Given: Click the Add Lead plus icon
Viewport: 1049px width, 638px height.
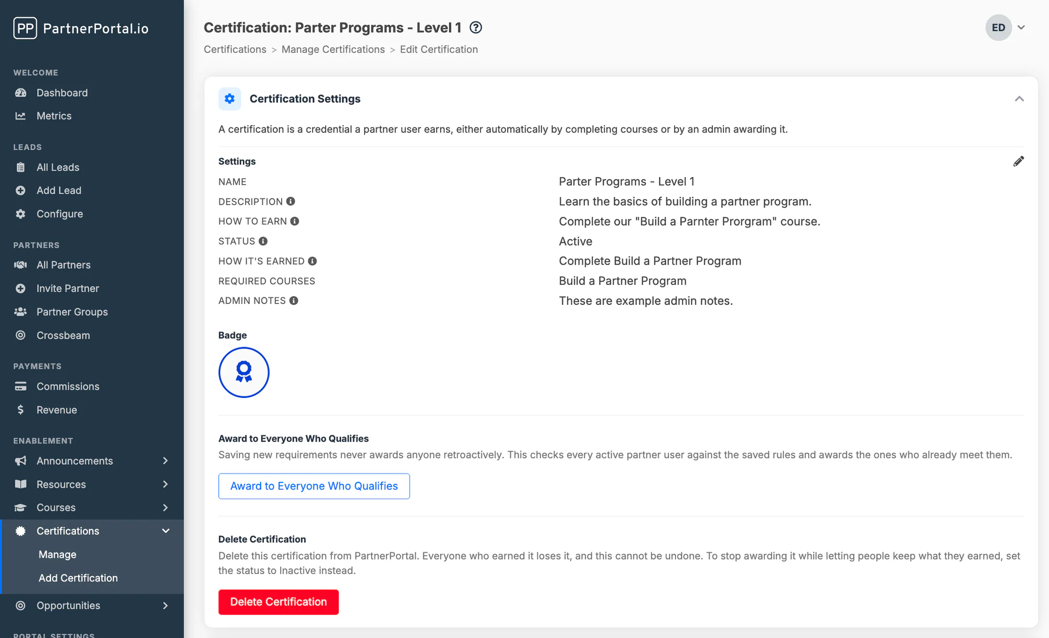Looking at the screenshot, I should coord(20,191).
